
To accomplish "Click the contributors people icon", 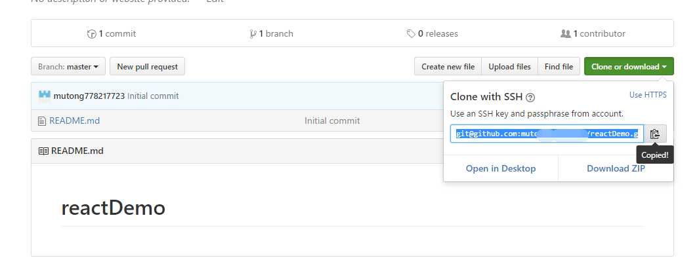I will pos(566,34).
